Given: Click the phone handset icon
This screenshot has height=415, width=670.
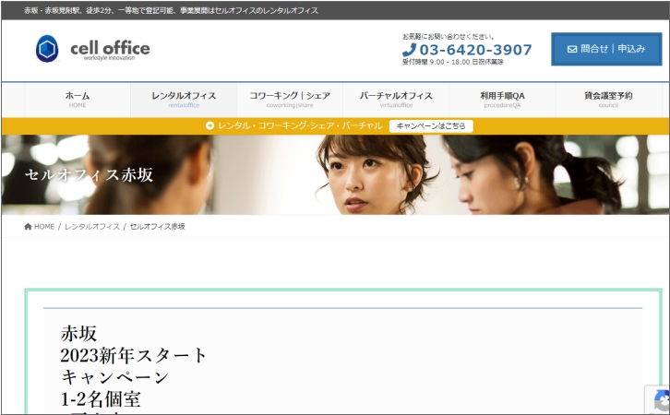Looking at the screenshot, I should [410, 50].
